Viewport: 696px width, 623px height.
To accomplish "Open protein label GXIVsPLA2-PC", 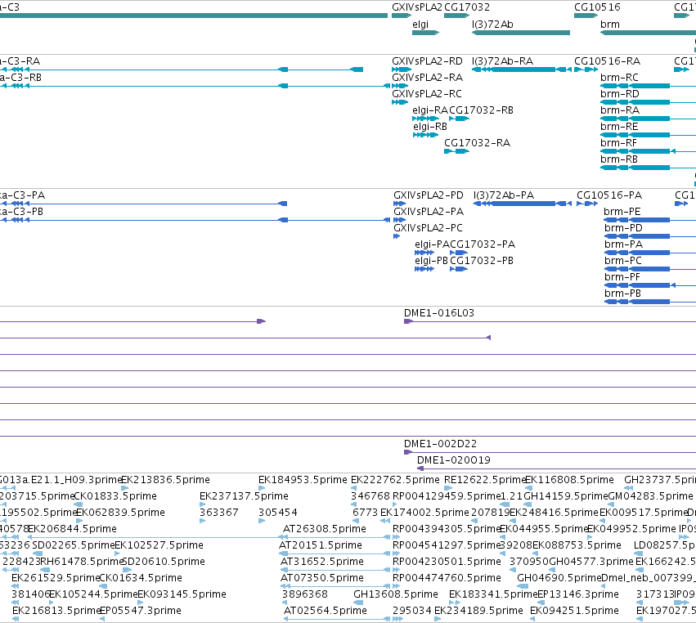I will pos(428,228).
